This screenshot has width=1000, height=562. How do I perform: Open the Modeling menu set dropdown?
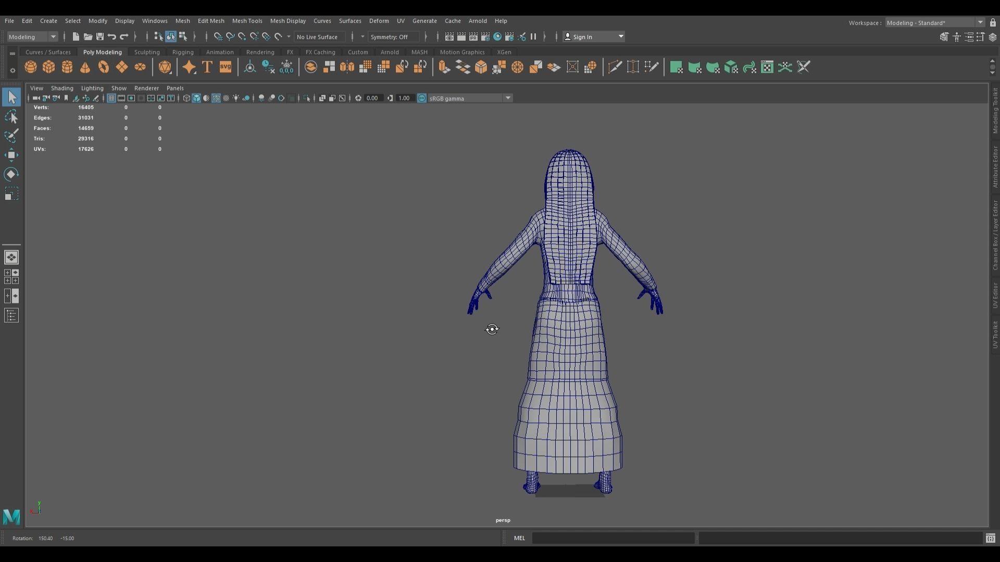[x=32, y=36]
